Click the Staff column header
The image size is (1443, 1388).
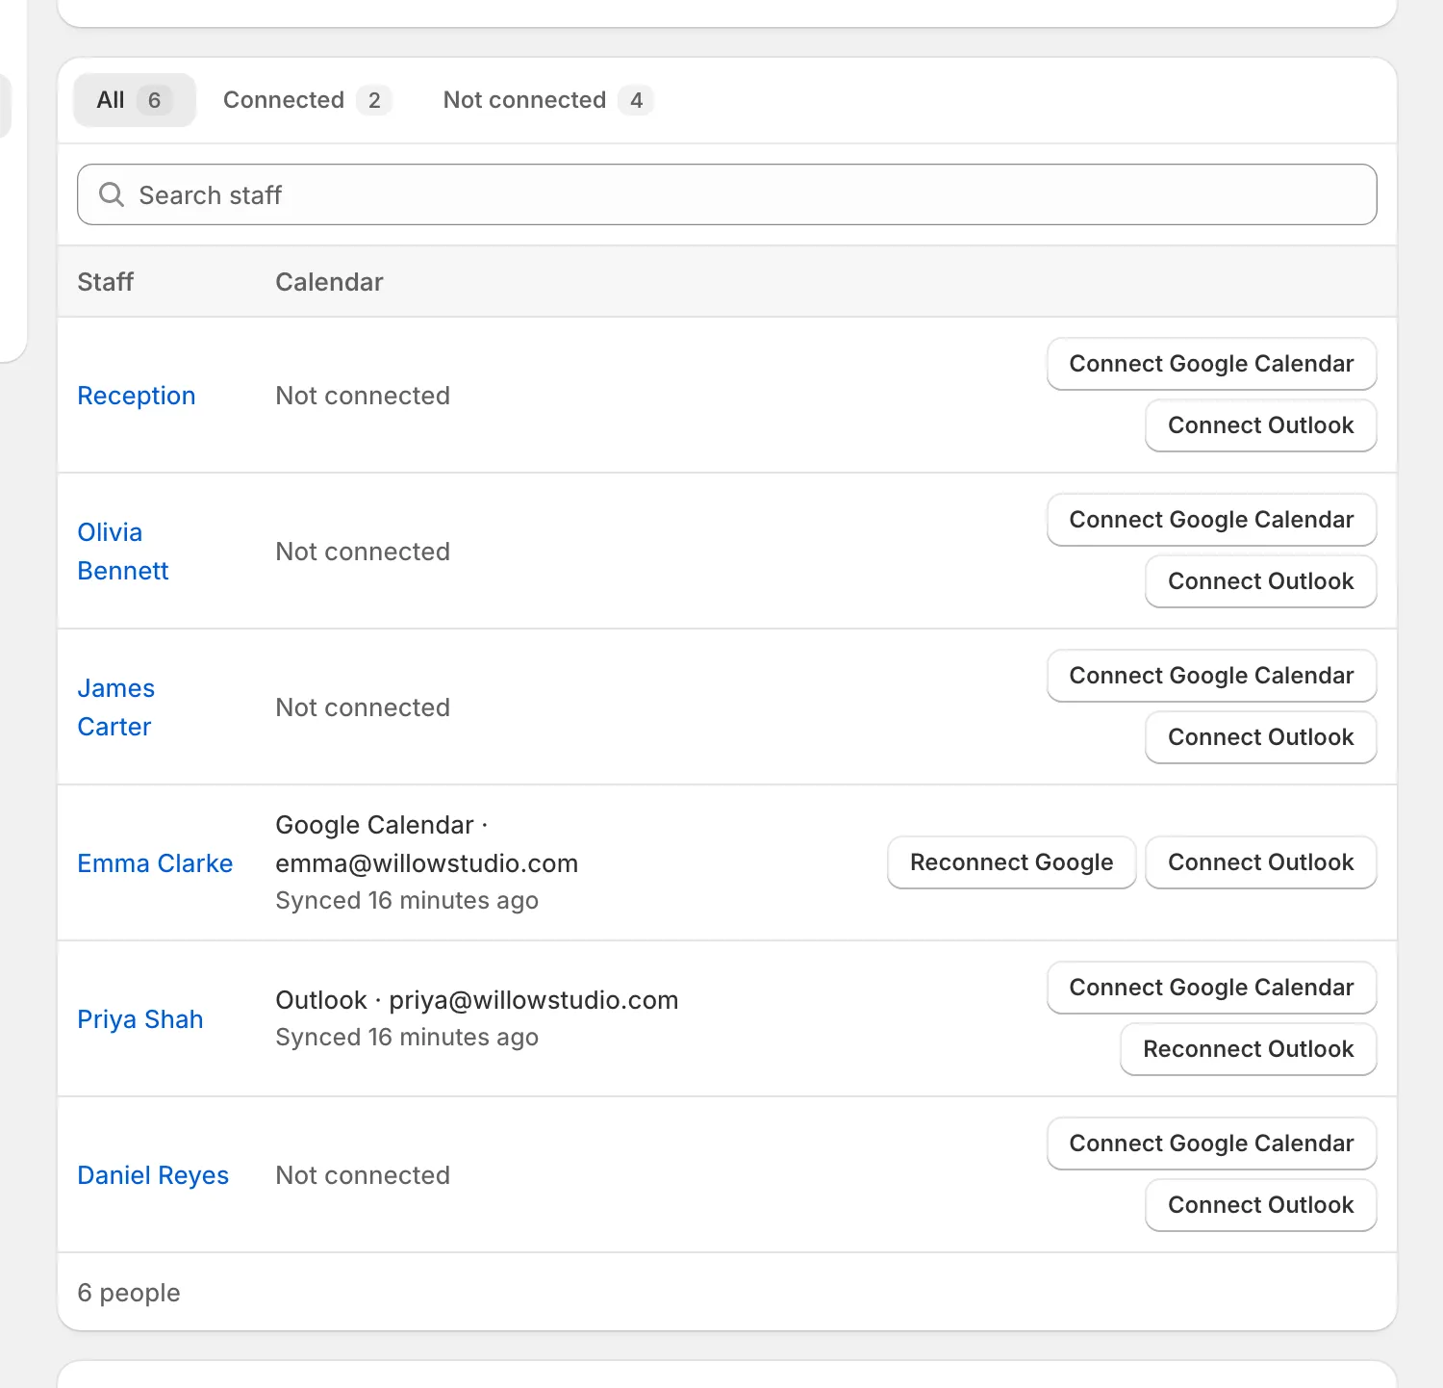click(106, 282)
